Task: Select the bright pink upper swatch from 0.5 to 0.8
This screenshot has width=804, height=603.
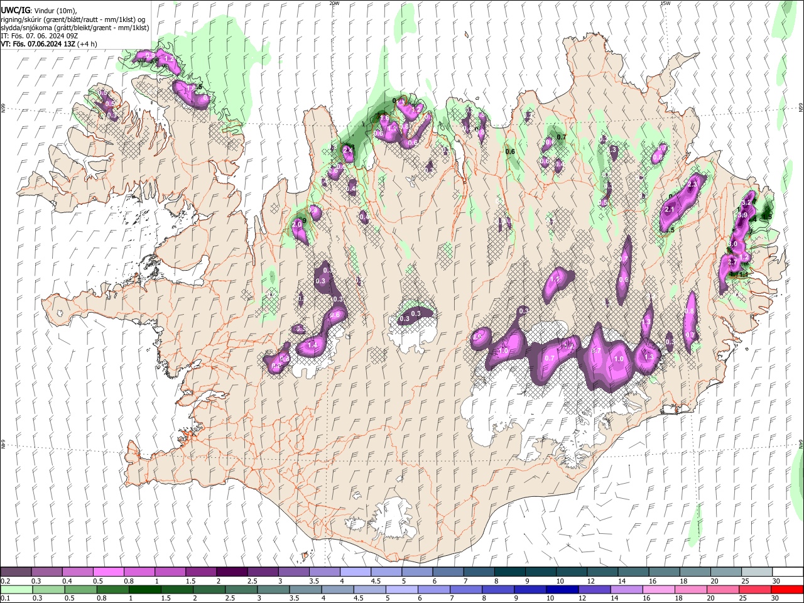Action: pos(108,572)
